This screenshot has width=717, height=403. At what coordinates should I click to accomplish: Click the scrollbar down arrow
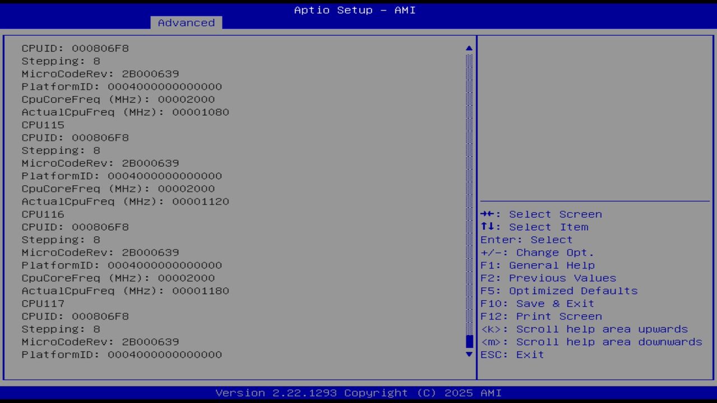tap(468, 354)
